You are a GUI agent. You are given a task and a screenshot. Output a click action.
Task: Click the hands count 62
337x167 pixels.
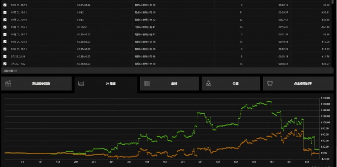[241, 20]
